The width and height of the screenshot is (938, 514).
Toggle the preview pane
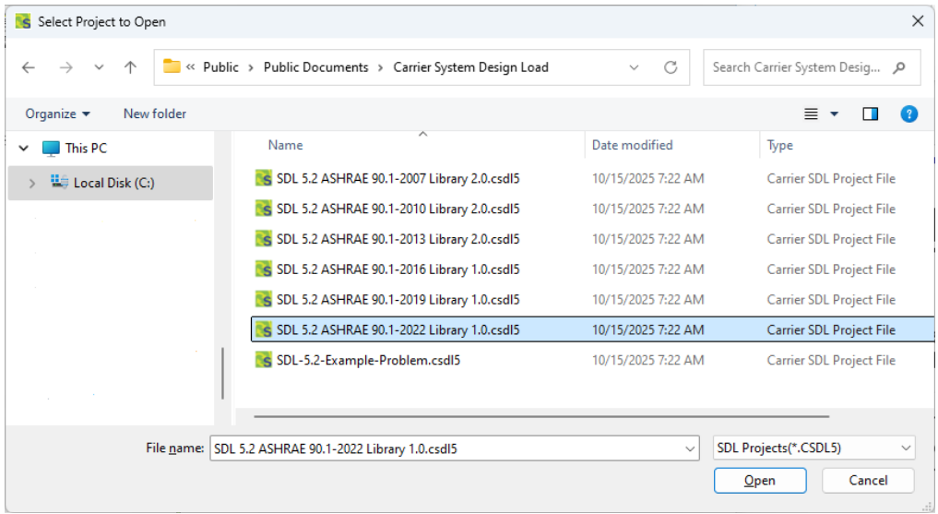click(871, 114)
